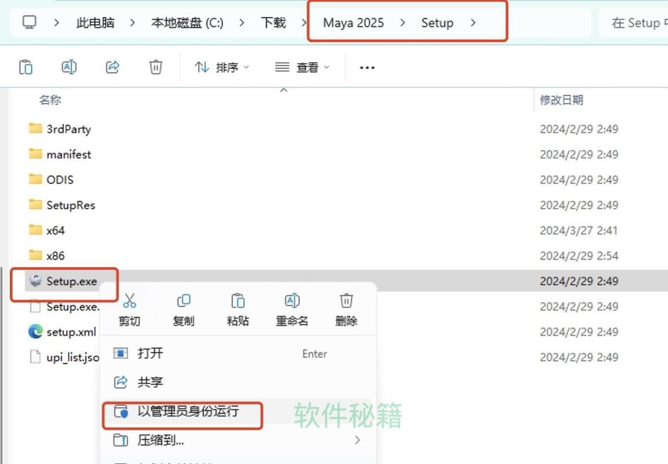The height and width of the screenshot is (464, 668).
Task: Click the 粘贴 (Paste) icon in context menu
Action: coord(237,300)
